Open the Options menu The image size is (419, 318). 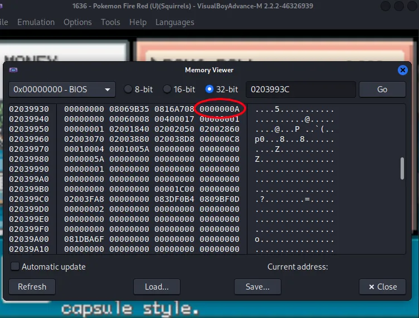(x=77, y=22)
